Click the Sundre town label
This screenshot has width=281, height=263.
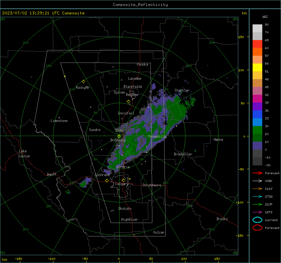point(95,130)
